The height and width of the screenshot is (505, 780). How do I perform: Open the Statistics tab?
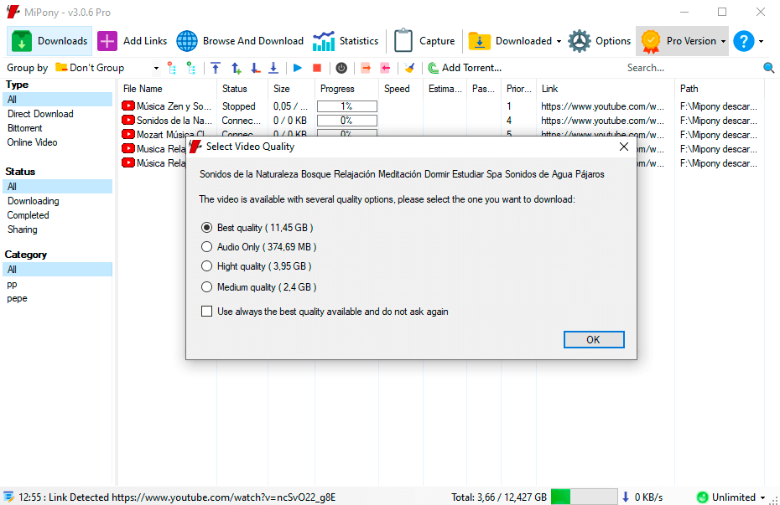click(x=346, y=41)
